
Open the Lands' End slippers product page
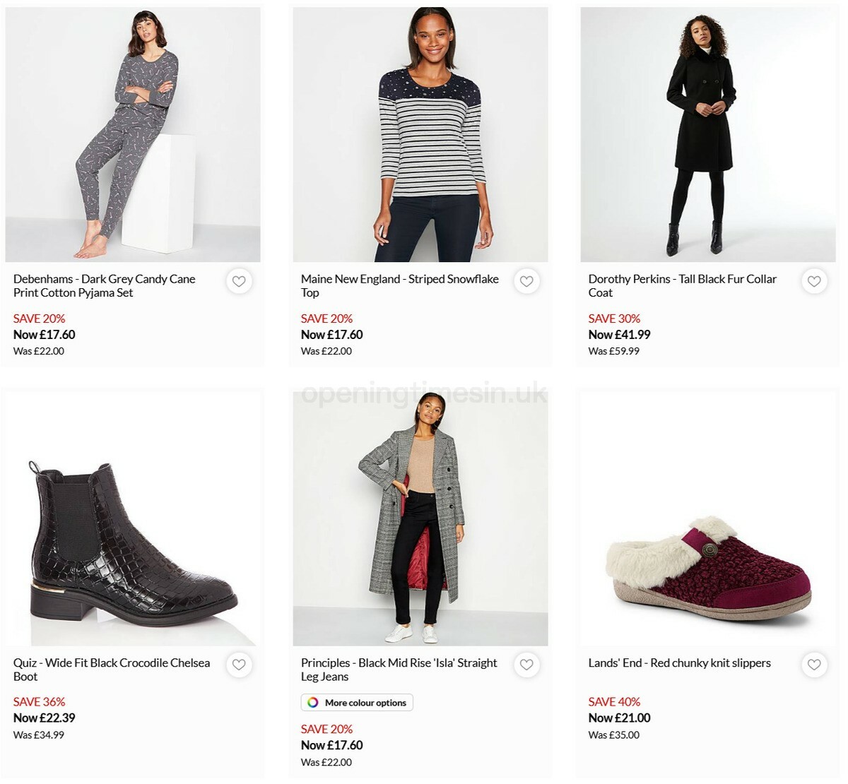point(679,663)
